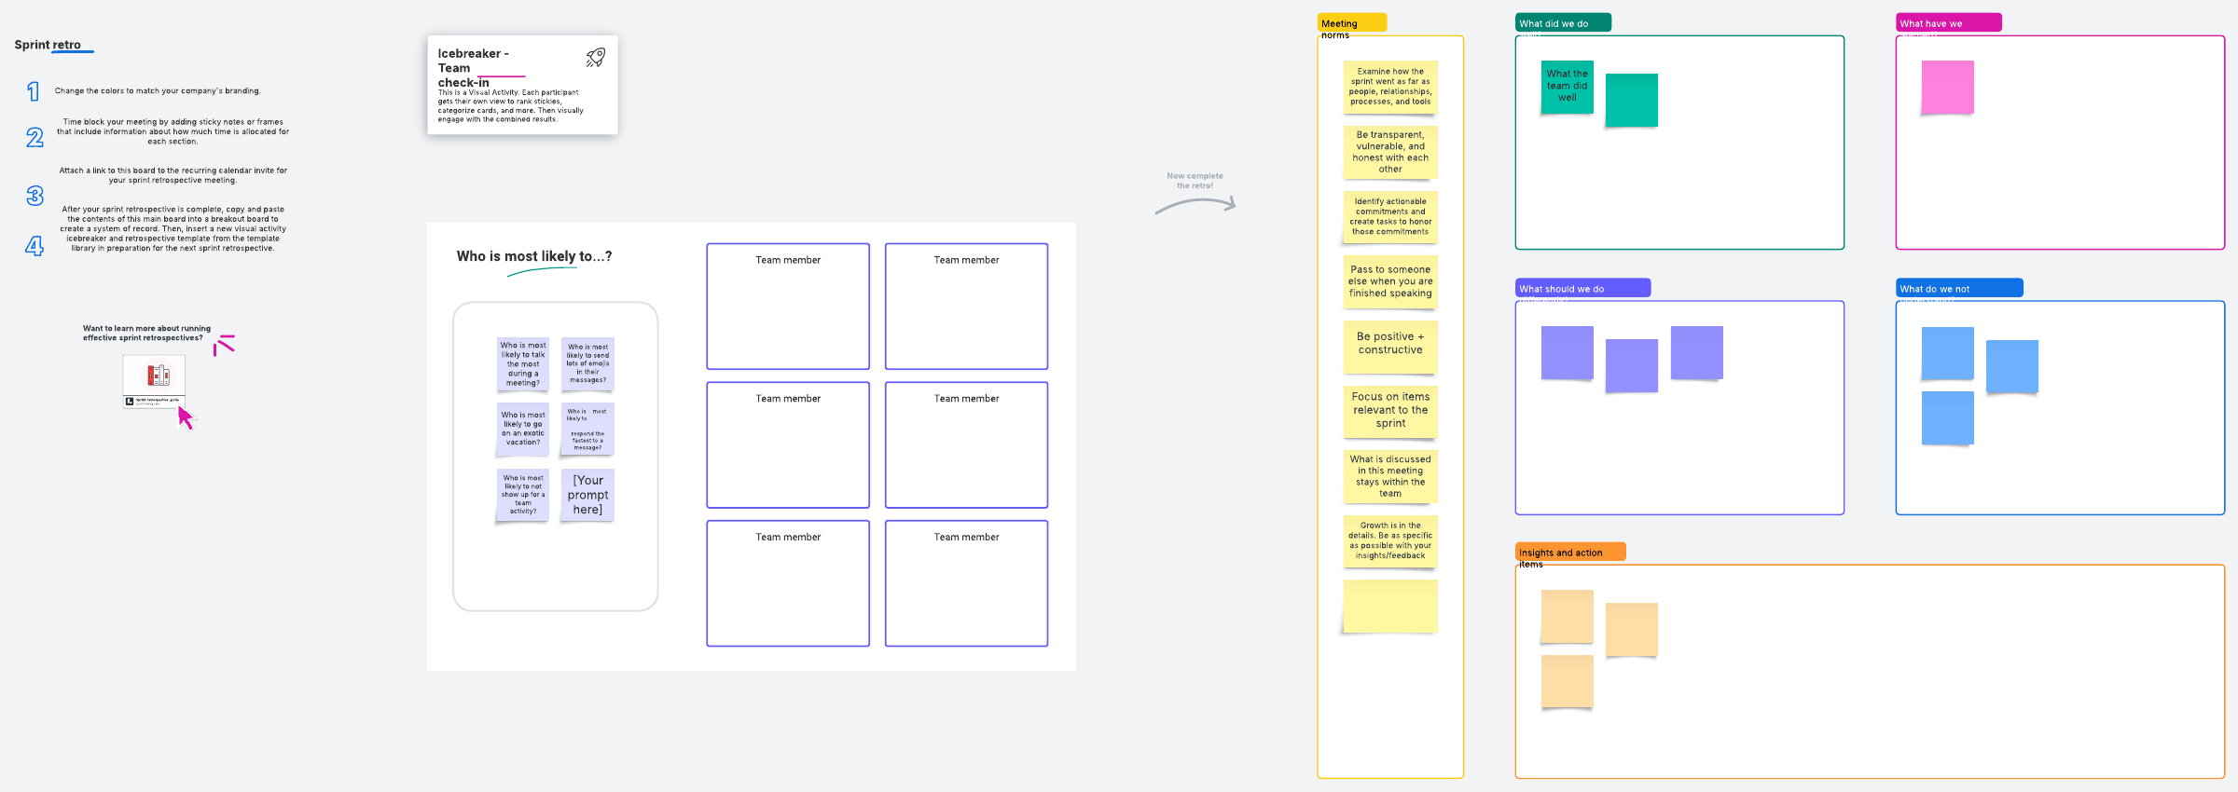Click the number 2 step icon
2238x792 pixels.
35,138
